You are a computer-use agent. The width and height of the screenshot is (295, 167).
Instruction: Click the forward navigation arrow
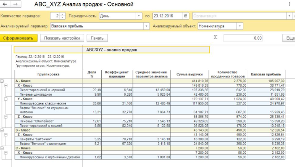[15, 4]
